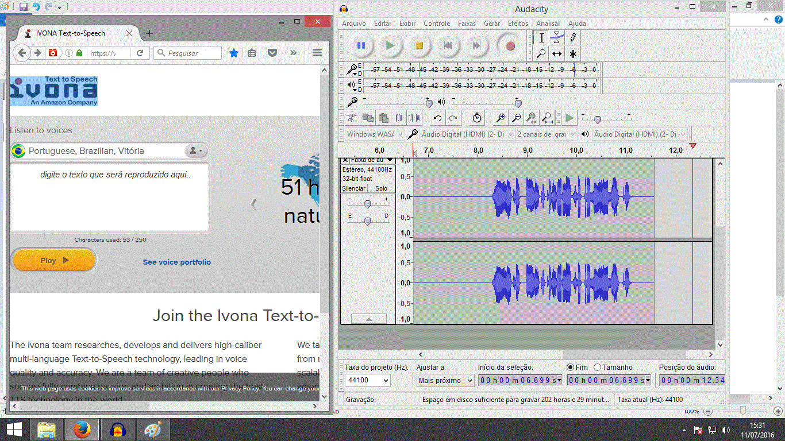Select the Envelope tool
Image resolution: width=785 pixels, height=441 pixels.
pos(557,38)
